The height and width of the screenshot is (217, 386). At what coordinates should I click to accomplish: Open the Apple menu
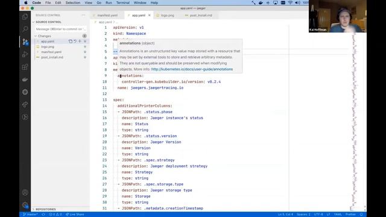26,2
